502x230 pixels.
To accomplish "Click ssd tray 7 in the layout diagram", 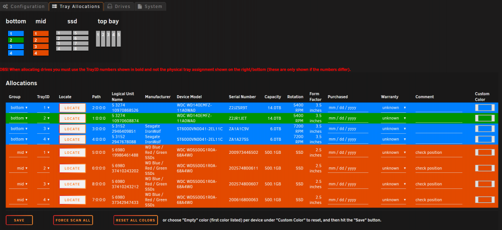I will tap(80, 43).
